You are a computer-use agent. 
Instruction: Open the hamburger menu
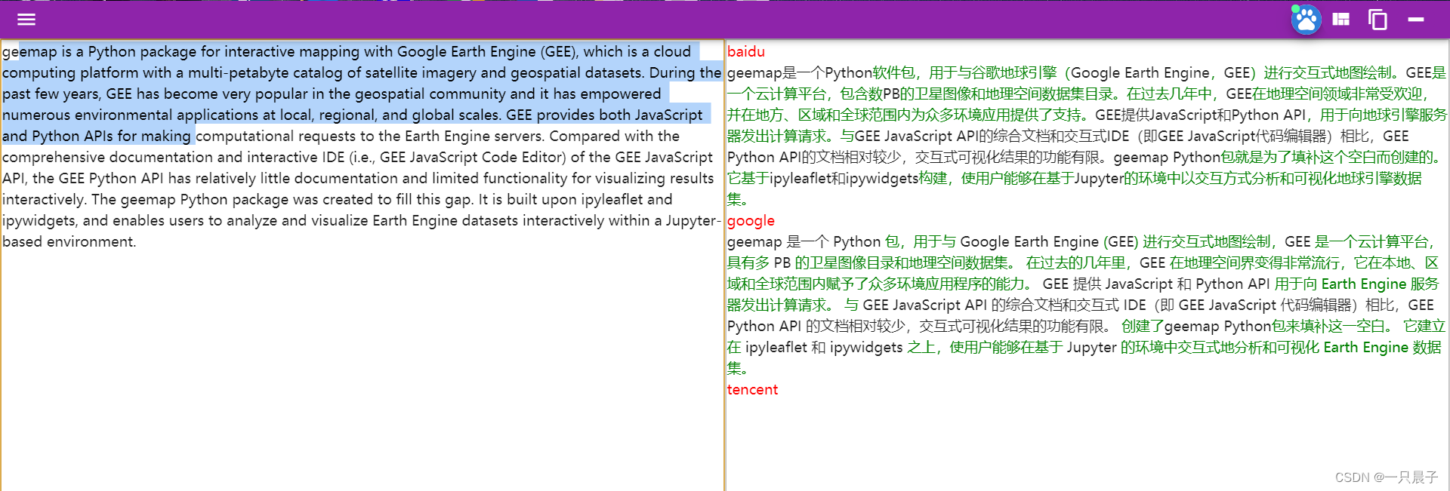(26, 20)
